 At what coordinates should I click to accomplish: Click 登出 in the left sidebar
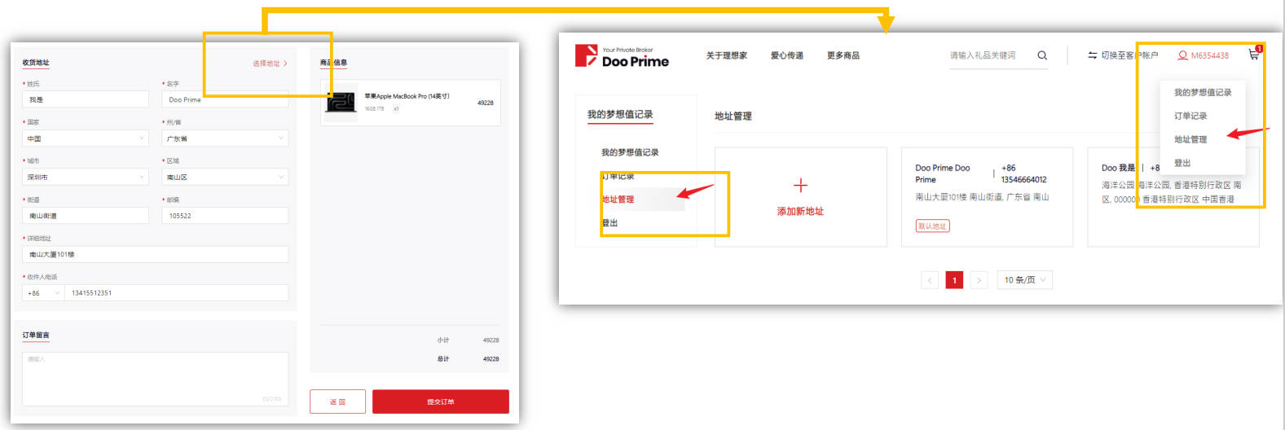coord(609,223)
